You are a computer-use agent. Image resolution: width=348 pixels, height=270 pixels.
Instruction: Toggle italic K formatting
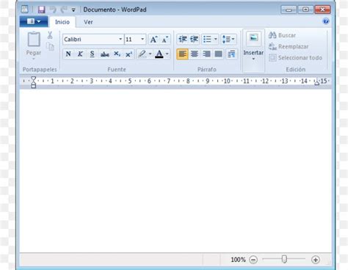(x=80, y=54)
